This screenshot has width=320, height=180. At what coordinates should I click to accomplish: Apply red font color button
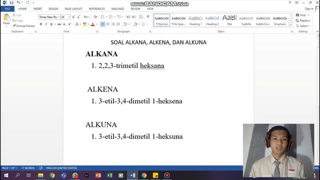click(x=92, y=24)
